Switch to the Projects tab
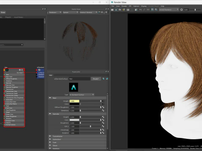Image resolution: width=202 pixels, height=151 pixels. pyautogui.click(x=8, y=17)
